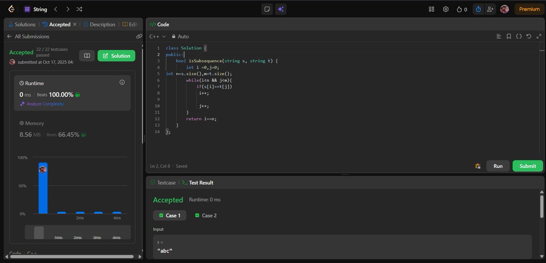Select the Code panel tab
The image size is (546, 263).
[160, 25]
